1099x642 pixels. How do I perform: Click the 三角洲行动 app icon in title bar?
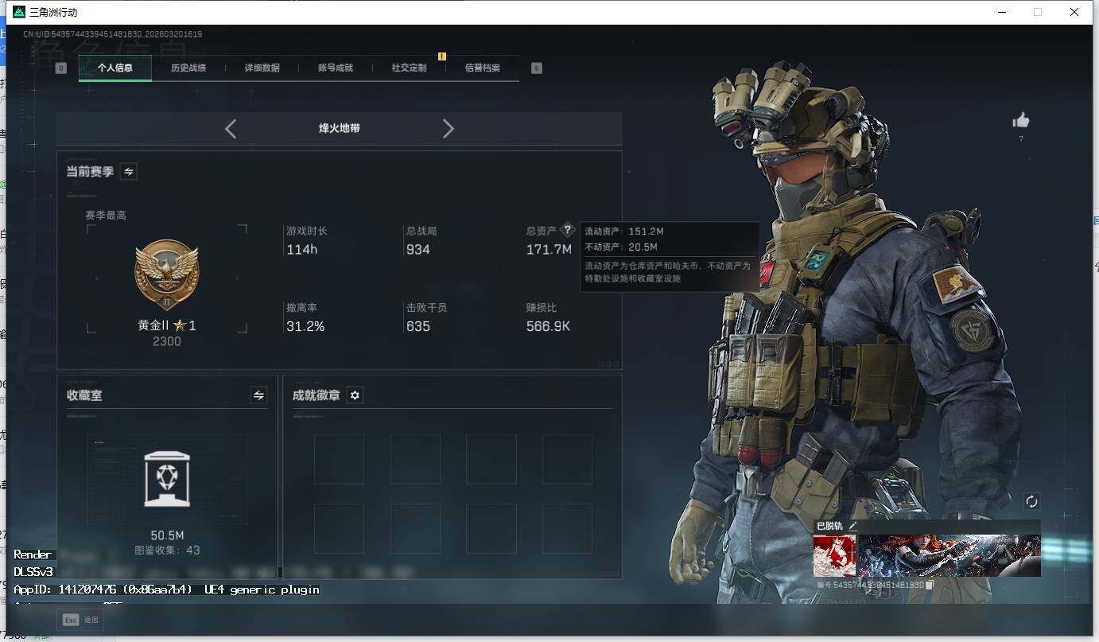[19, 12]
